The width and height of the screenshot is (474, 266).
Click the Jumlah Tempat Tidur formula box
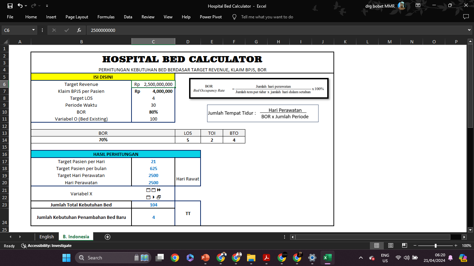[x=263, y=113]
